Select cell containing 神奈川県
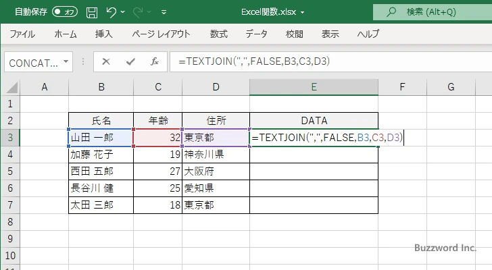 coord(215,155)
